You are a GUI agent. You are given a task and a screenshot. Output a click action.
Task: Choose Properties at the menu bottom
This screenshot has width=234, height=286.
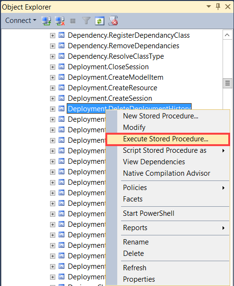(x=139, y=279)
